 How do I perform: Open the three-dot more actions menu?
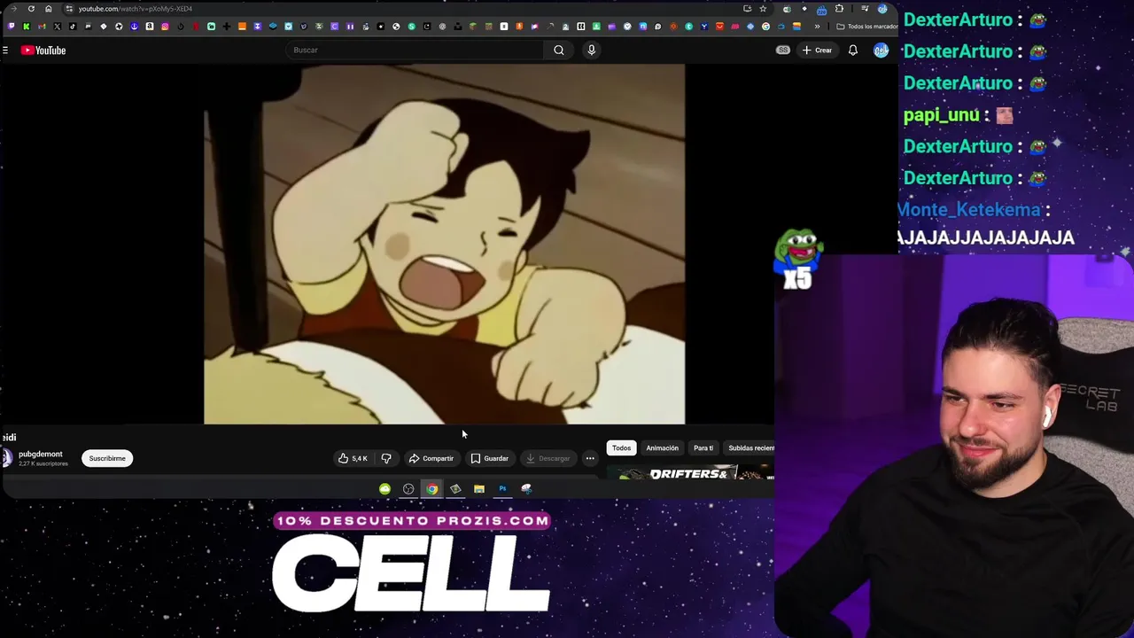(590, 458)
